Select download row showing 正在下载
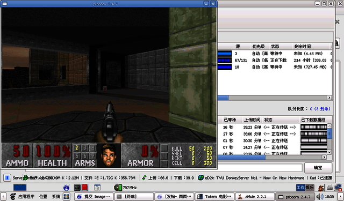The image size is (344, 201). tap(275, 60)
